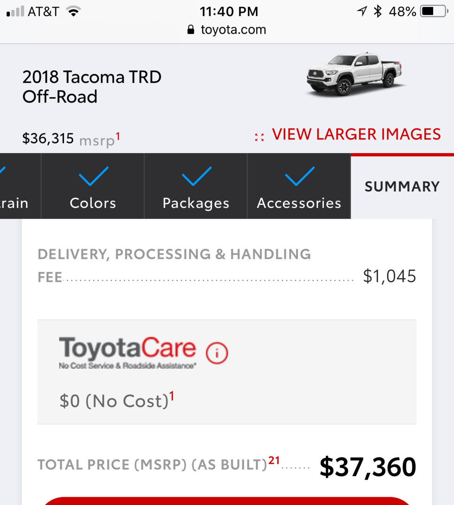Tap the cellular signal bars icon
454x505 pixels.
pyautogui.click(x=15, y=11)
